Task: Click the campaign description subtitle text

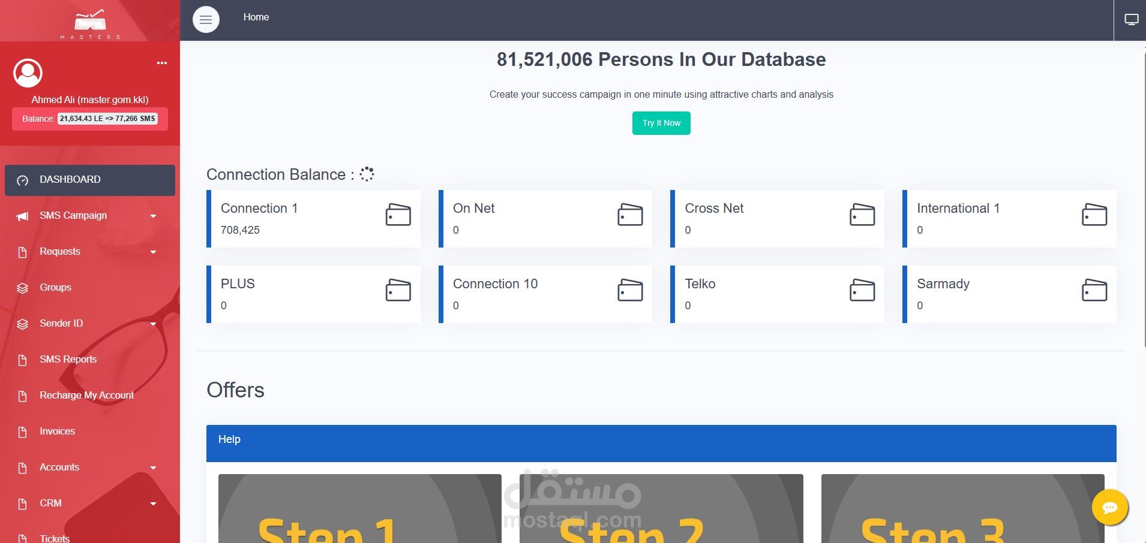Action: pyautogui.click(x=661, y=94)
